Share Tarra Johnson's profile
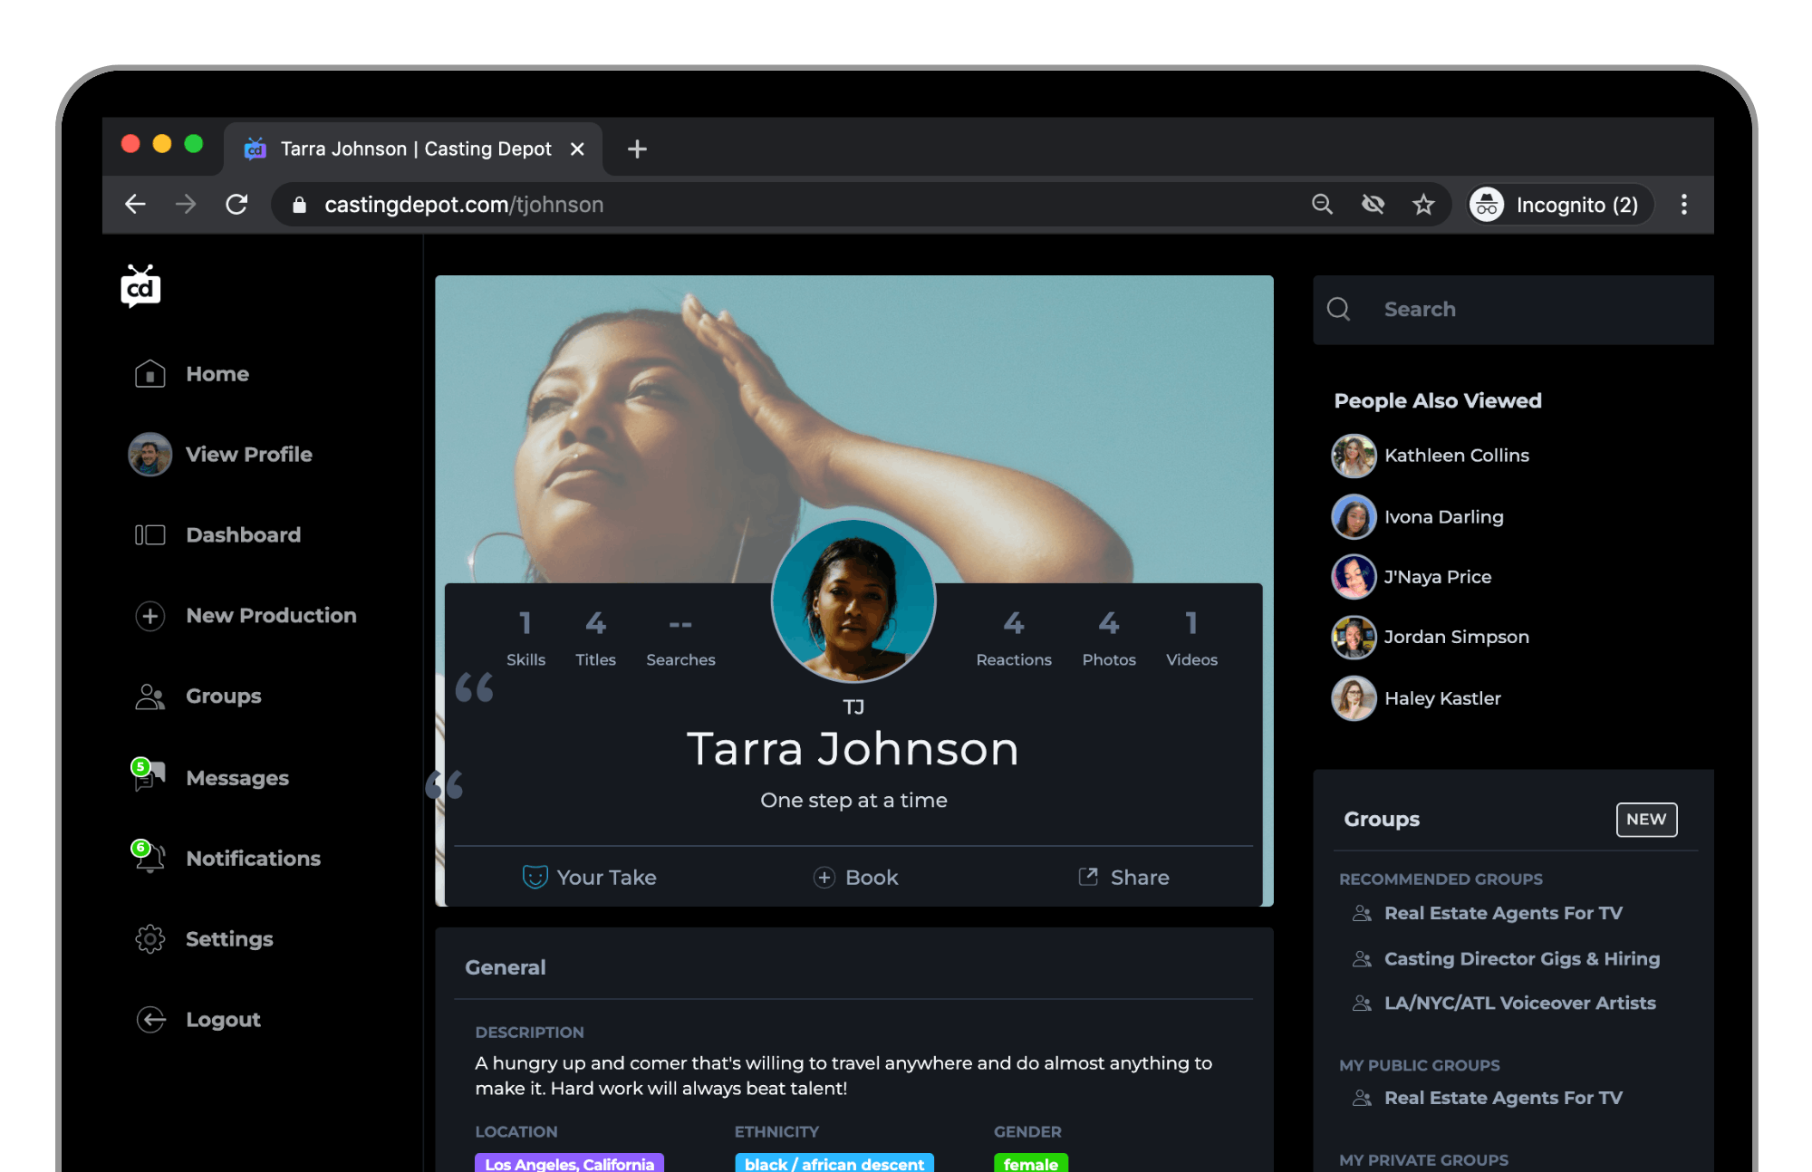Viewport: 1812px width, 1172px height. (x=1123, y=877)
